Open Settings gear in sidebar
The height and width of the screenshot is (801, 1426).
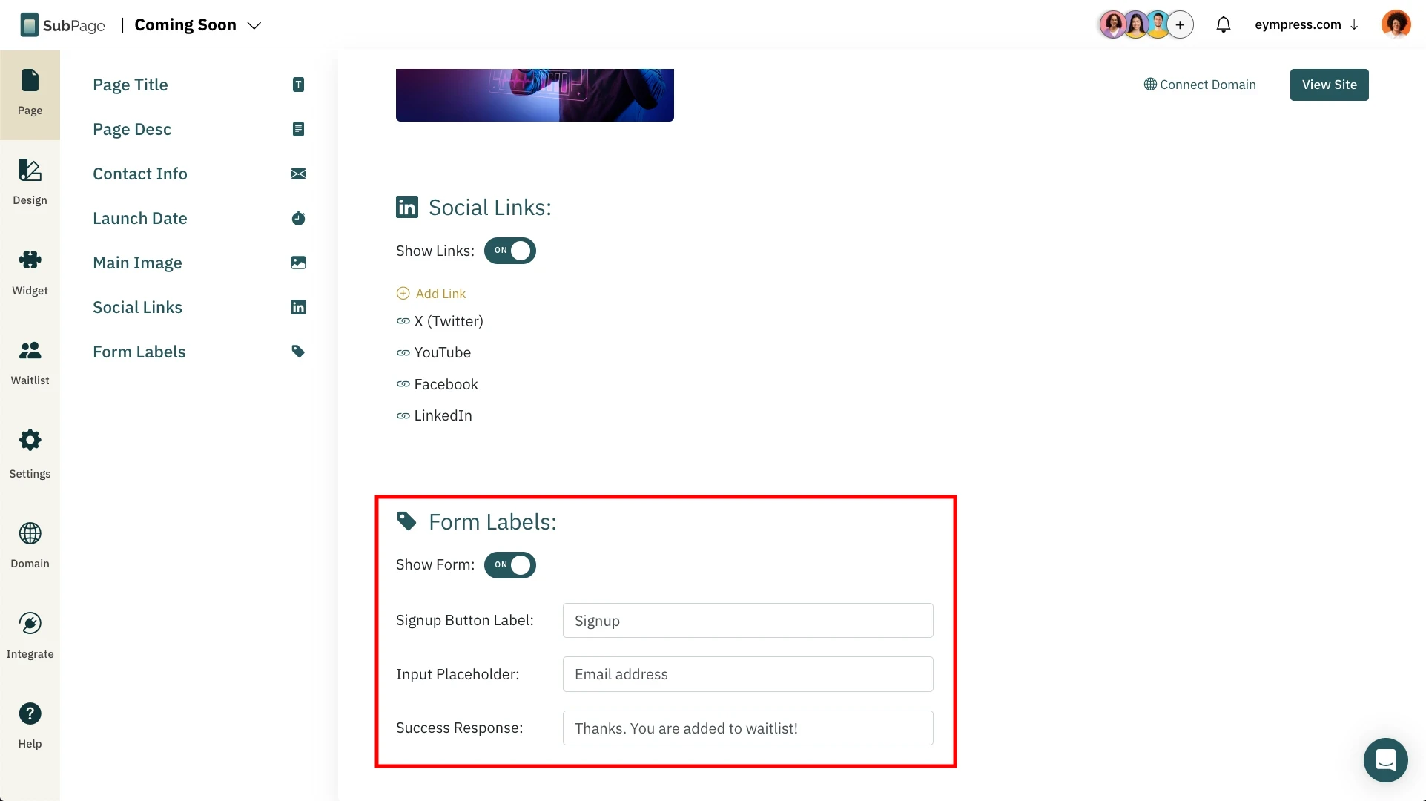(x=30, y=453)
